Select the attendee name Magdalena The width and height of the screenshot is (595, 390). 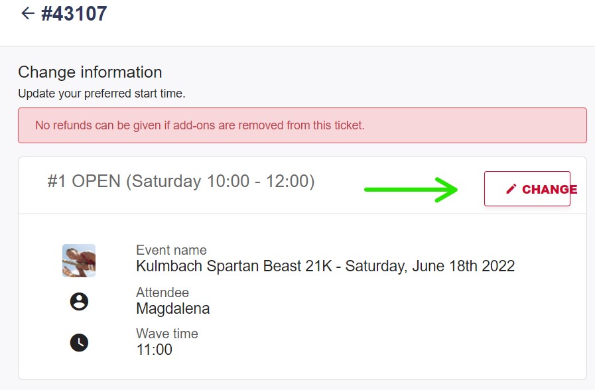point(172,308)
